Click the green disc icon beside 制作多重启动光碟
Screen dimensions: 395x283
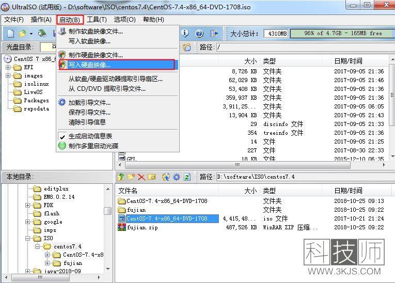point(62,146)
